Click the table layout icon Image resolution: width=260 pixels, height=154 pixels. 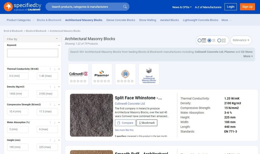pos(204,40)
